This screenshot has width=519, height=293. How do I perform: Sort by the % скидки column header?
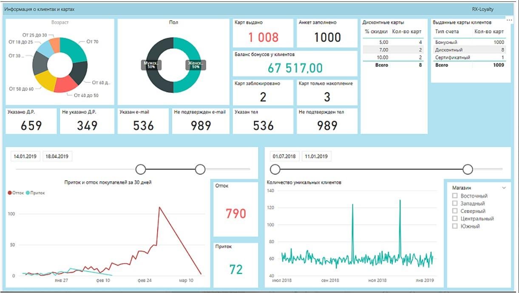tap(376, 31)
